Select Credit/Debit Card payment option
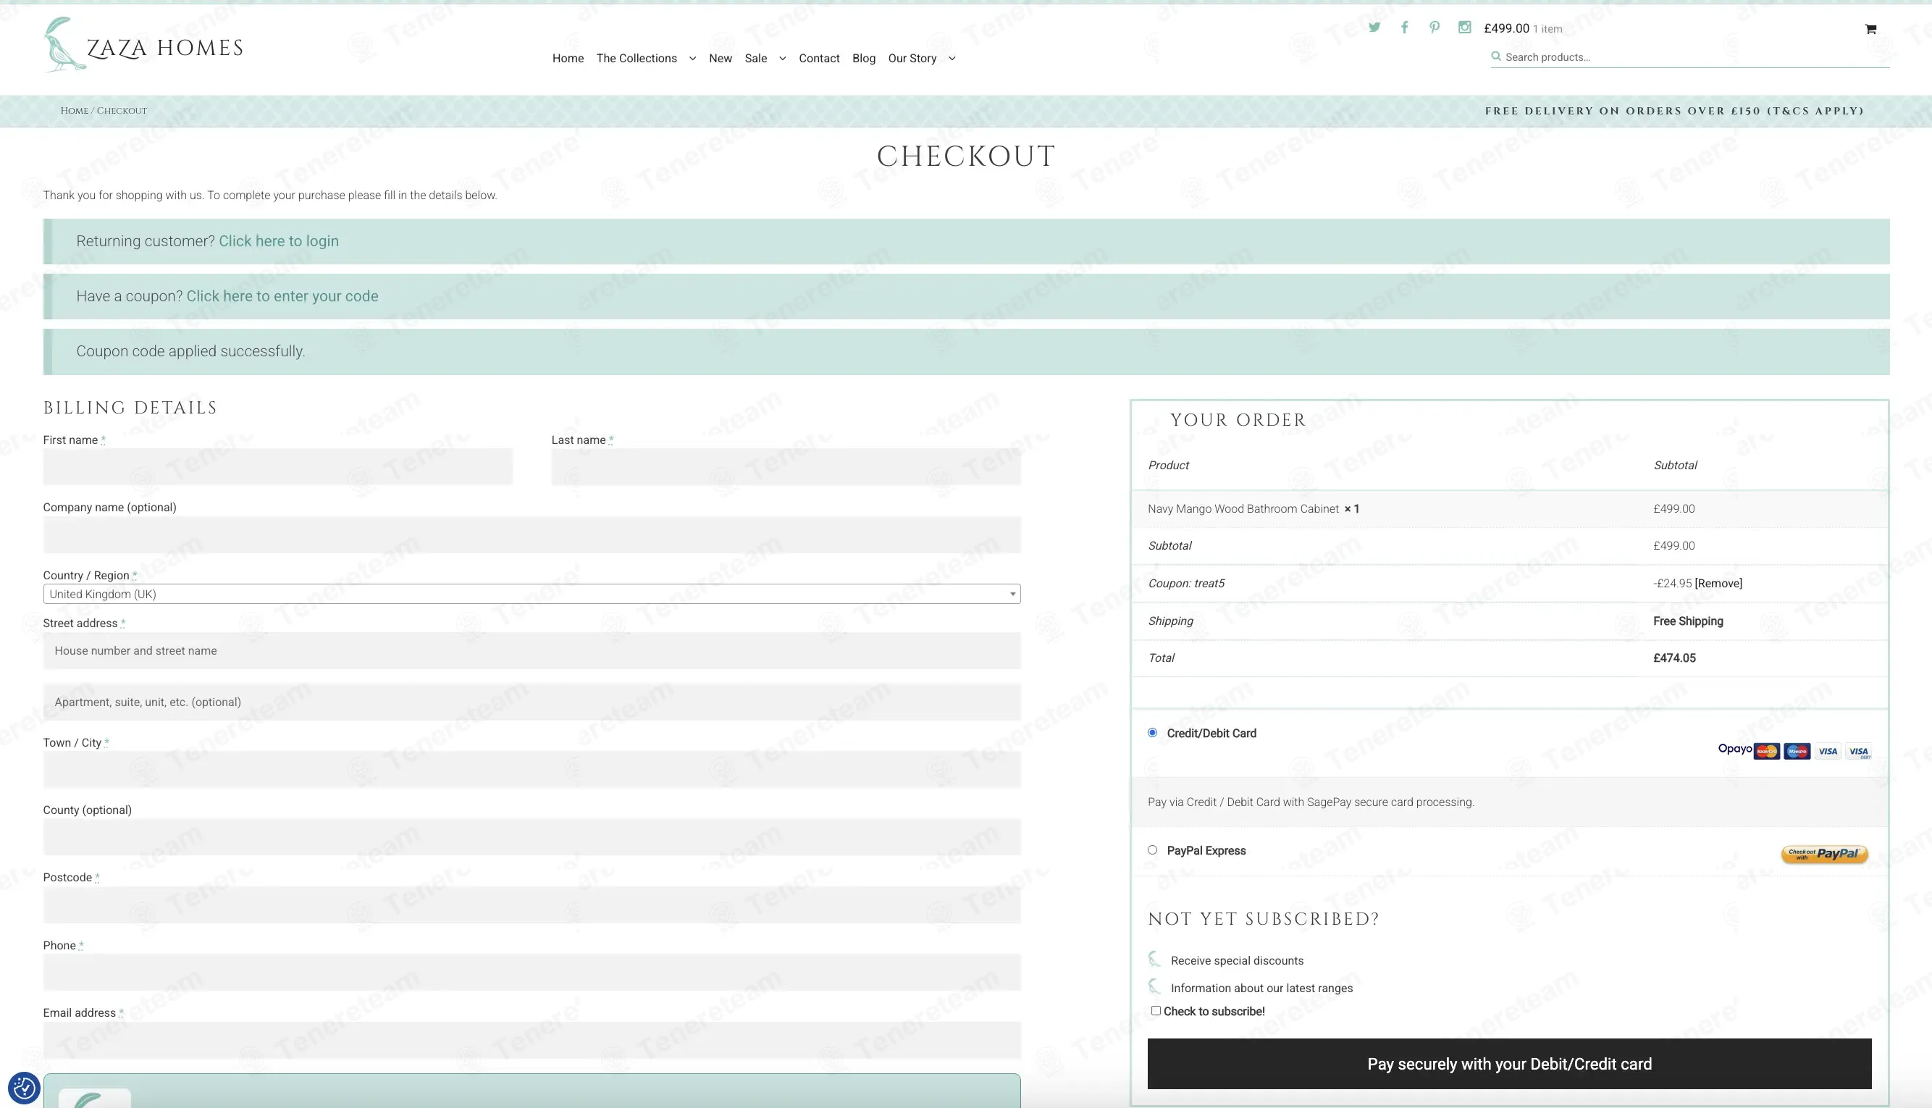The width and height of the screenshot is (1932, 1108). tap(1152, 733)
